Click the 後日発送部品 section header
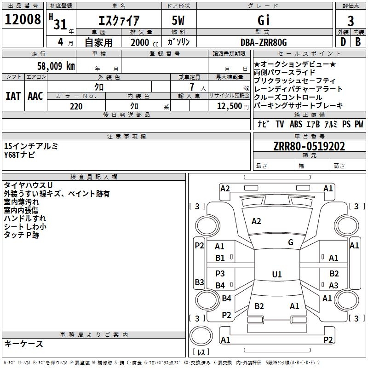This screenshot has width=368, height=368. (126, 115)
